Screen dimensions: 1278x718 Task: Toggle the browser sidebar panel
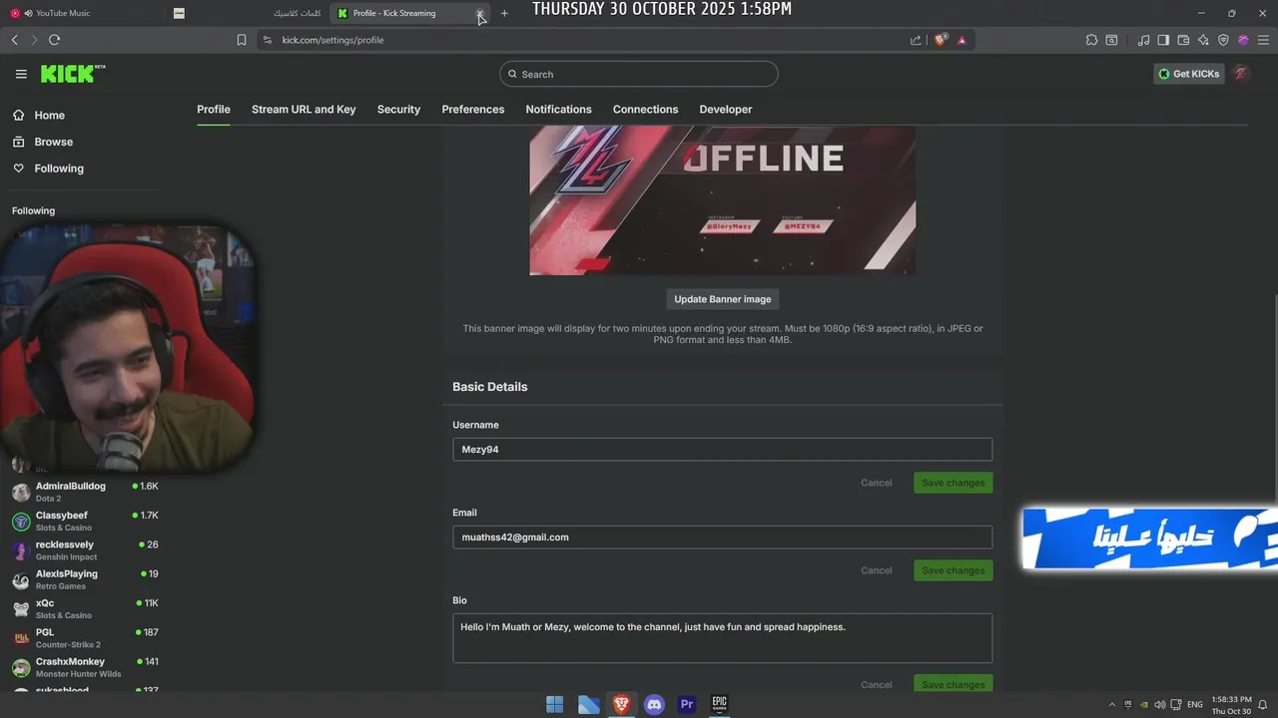click(x=1163, y=40)
